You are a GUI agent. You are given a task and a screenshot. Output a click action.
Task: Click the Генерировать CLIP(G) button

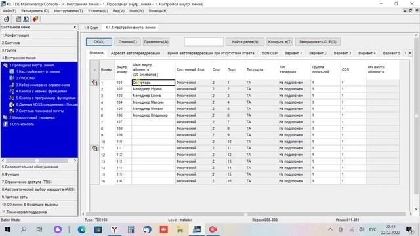pos(318,42)
